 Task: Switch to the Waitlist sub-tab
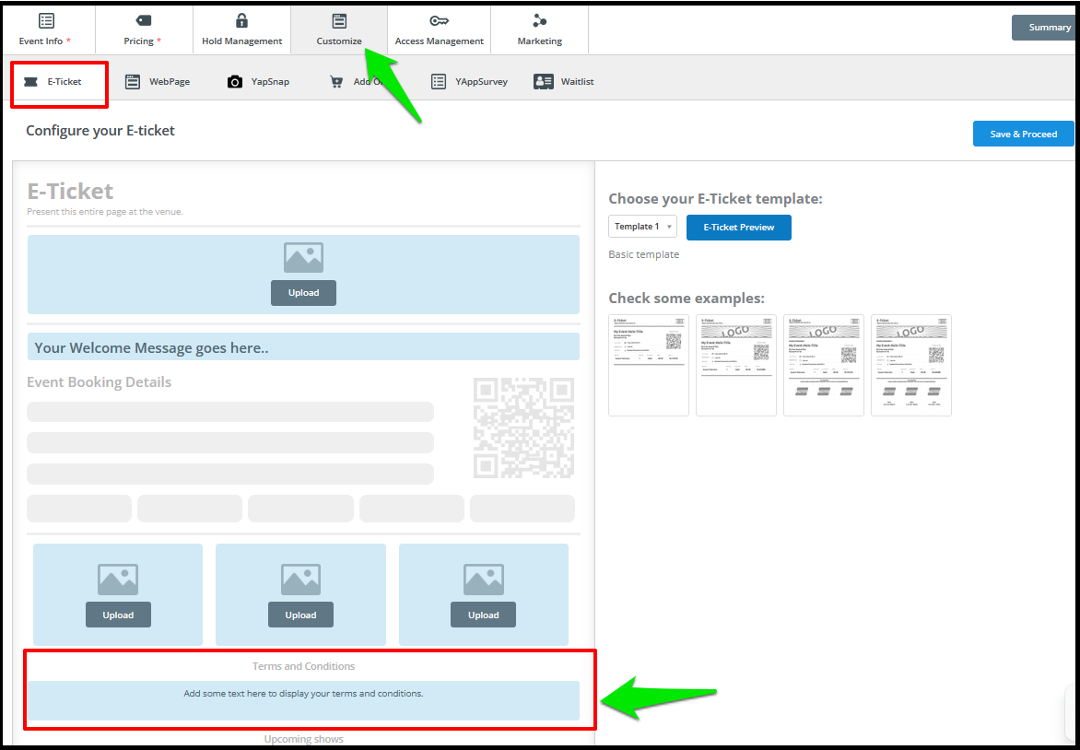pos(563,82)
